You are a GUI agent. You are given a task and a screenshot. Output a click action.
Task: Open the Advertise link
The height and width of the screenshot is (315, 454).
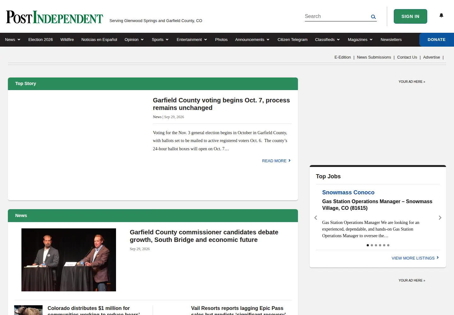pos(432,57)
